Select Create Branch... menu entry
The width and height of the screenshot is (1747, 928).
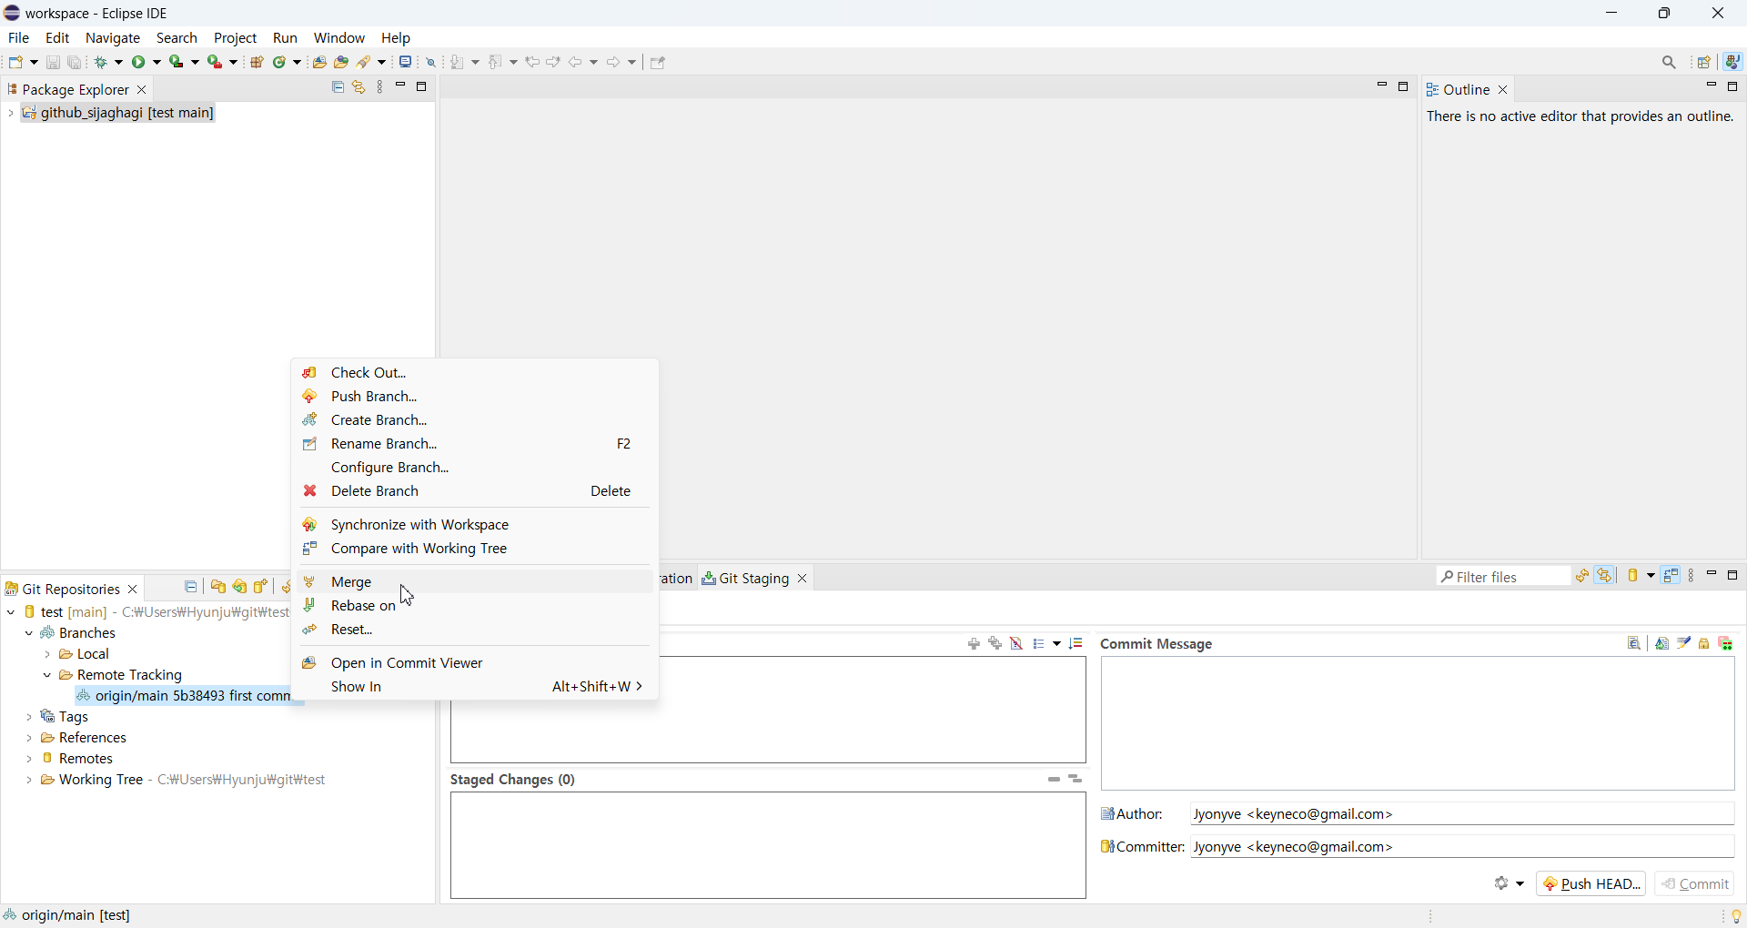tap(475, 419)
